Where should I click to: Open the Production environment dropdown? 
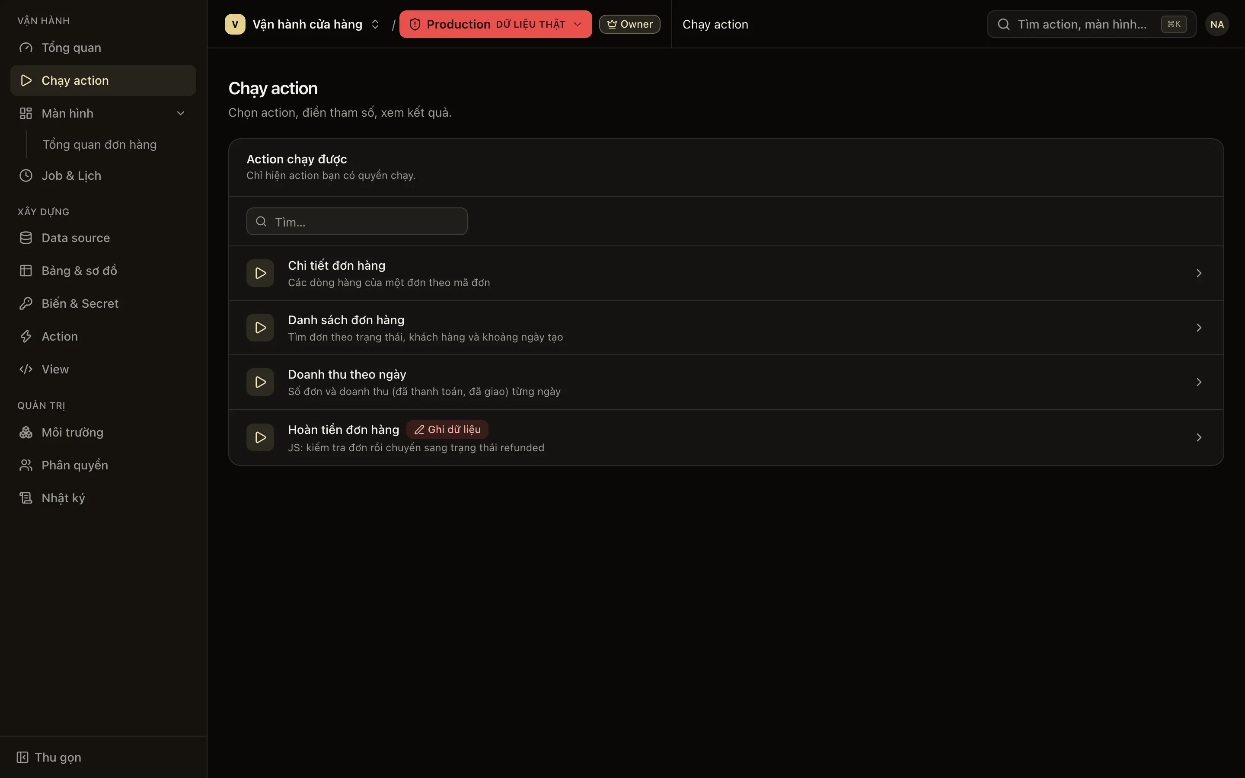point(495,24)
